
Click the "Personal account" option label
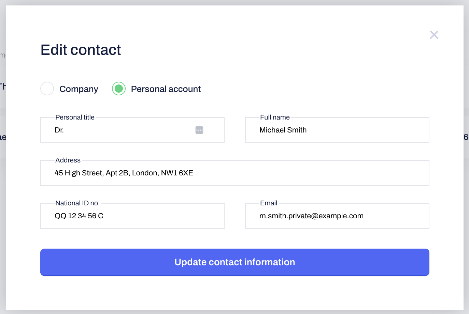coord(166,89)
